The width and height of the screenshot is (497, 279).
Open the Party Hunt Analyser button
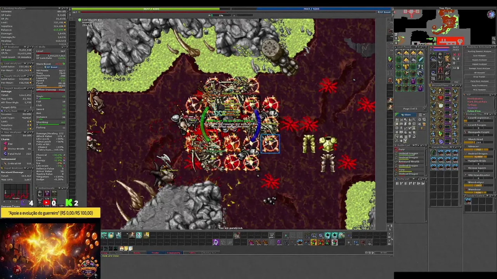pyautogui.click(x=480, y=81)
